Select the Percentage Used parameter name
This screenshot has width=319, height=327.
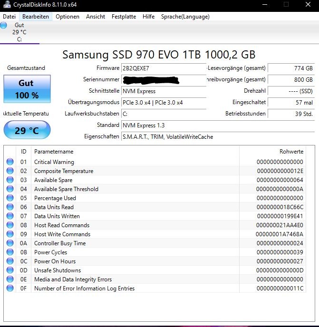55,198
